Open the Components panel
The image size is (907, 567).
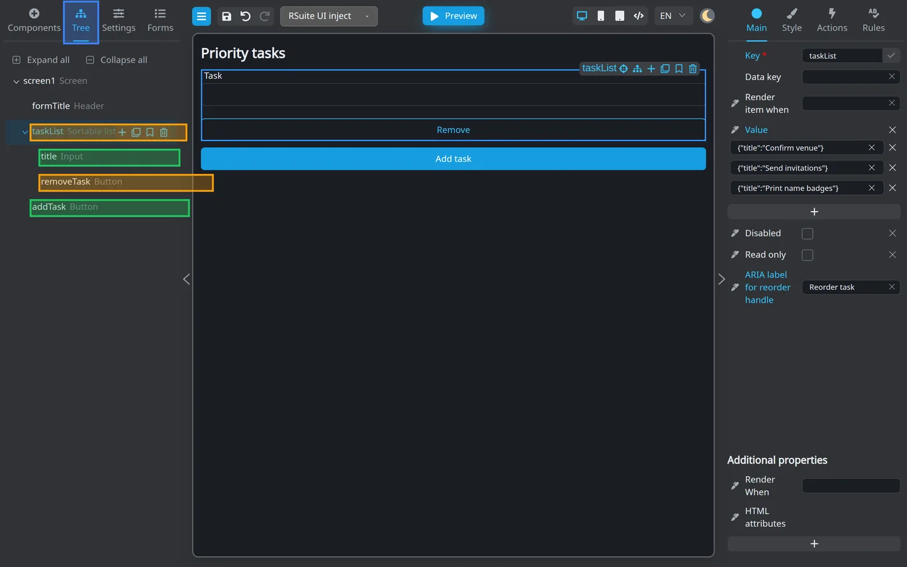(34, 21)
